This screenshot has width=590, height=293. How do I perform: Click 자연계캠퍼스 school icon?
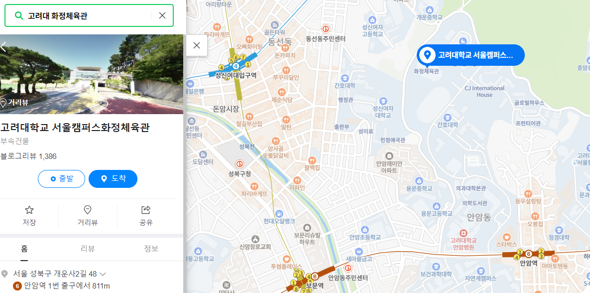480,271
